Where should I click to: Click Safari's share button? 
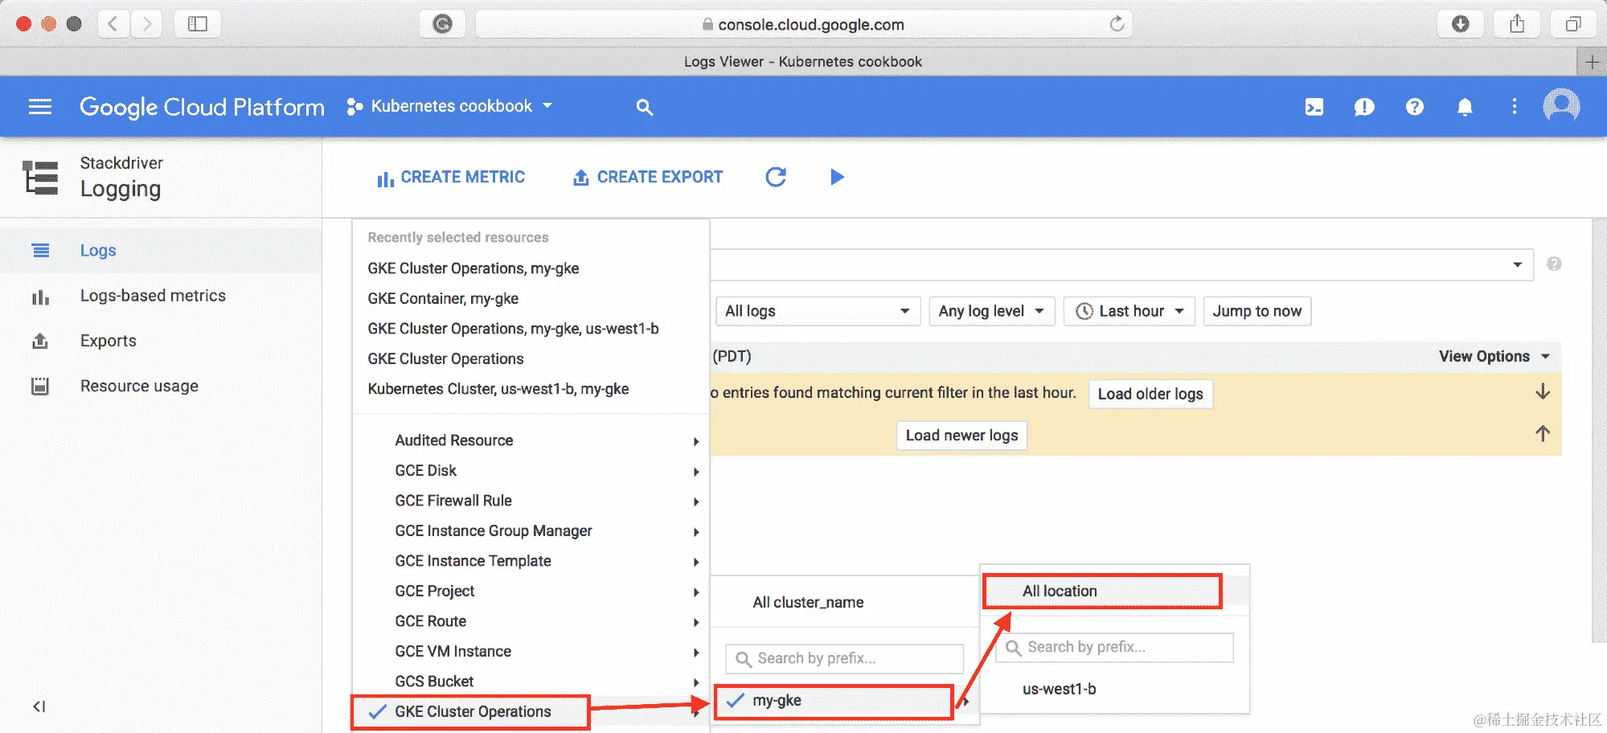click(1517, 24)
